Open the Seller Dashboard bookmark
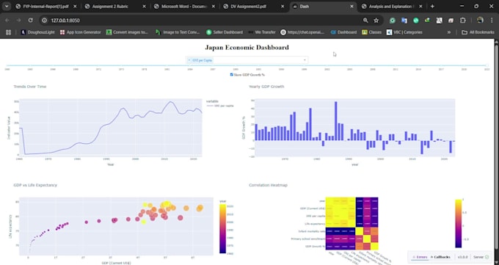Screen dimensions: 499x265 [225, 32]
